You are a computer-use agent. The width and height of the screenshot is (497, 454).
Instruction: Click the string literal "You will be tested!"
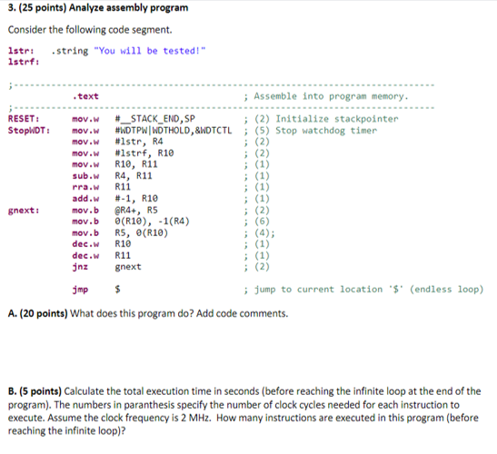[150, 51]
